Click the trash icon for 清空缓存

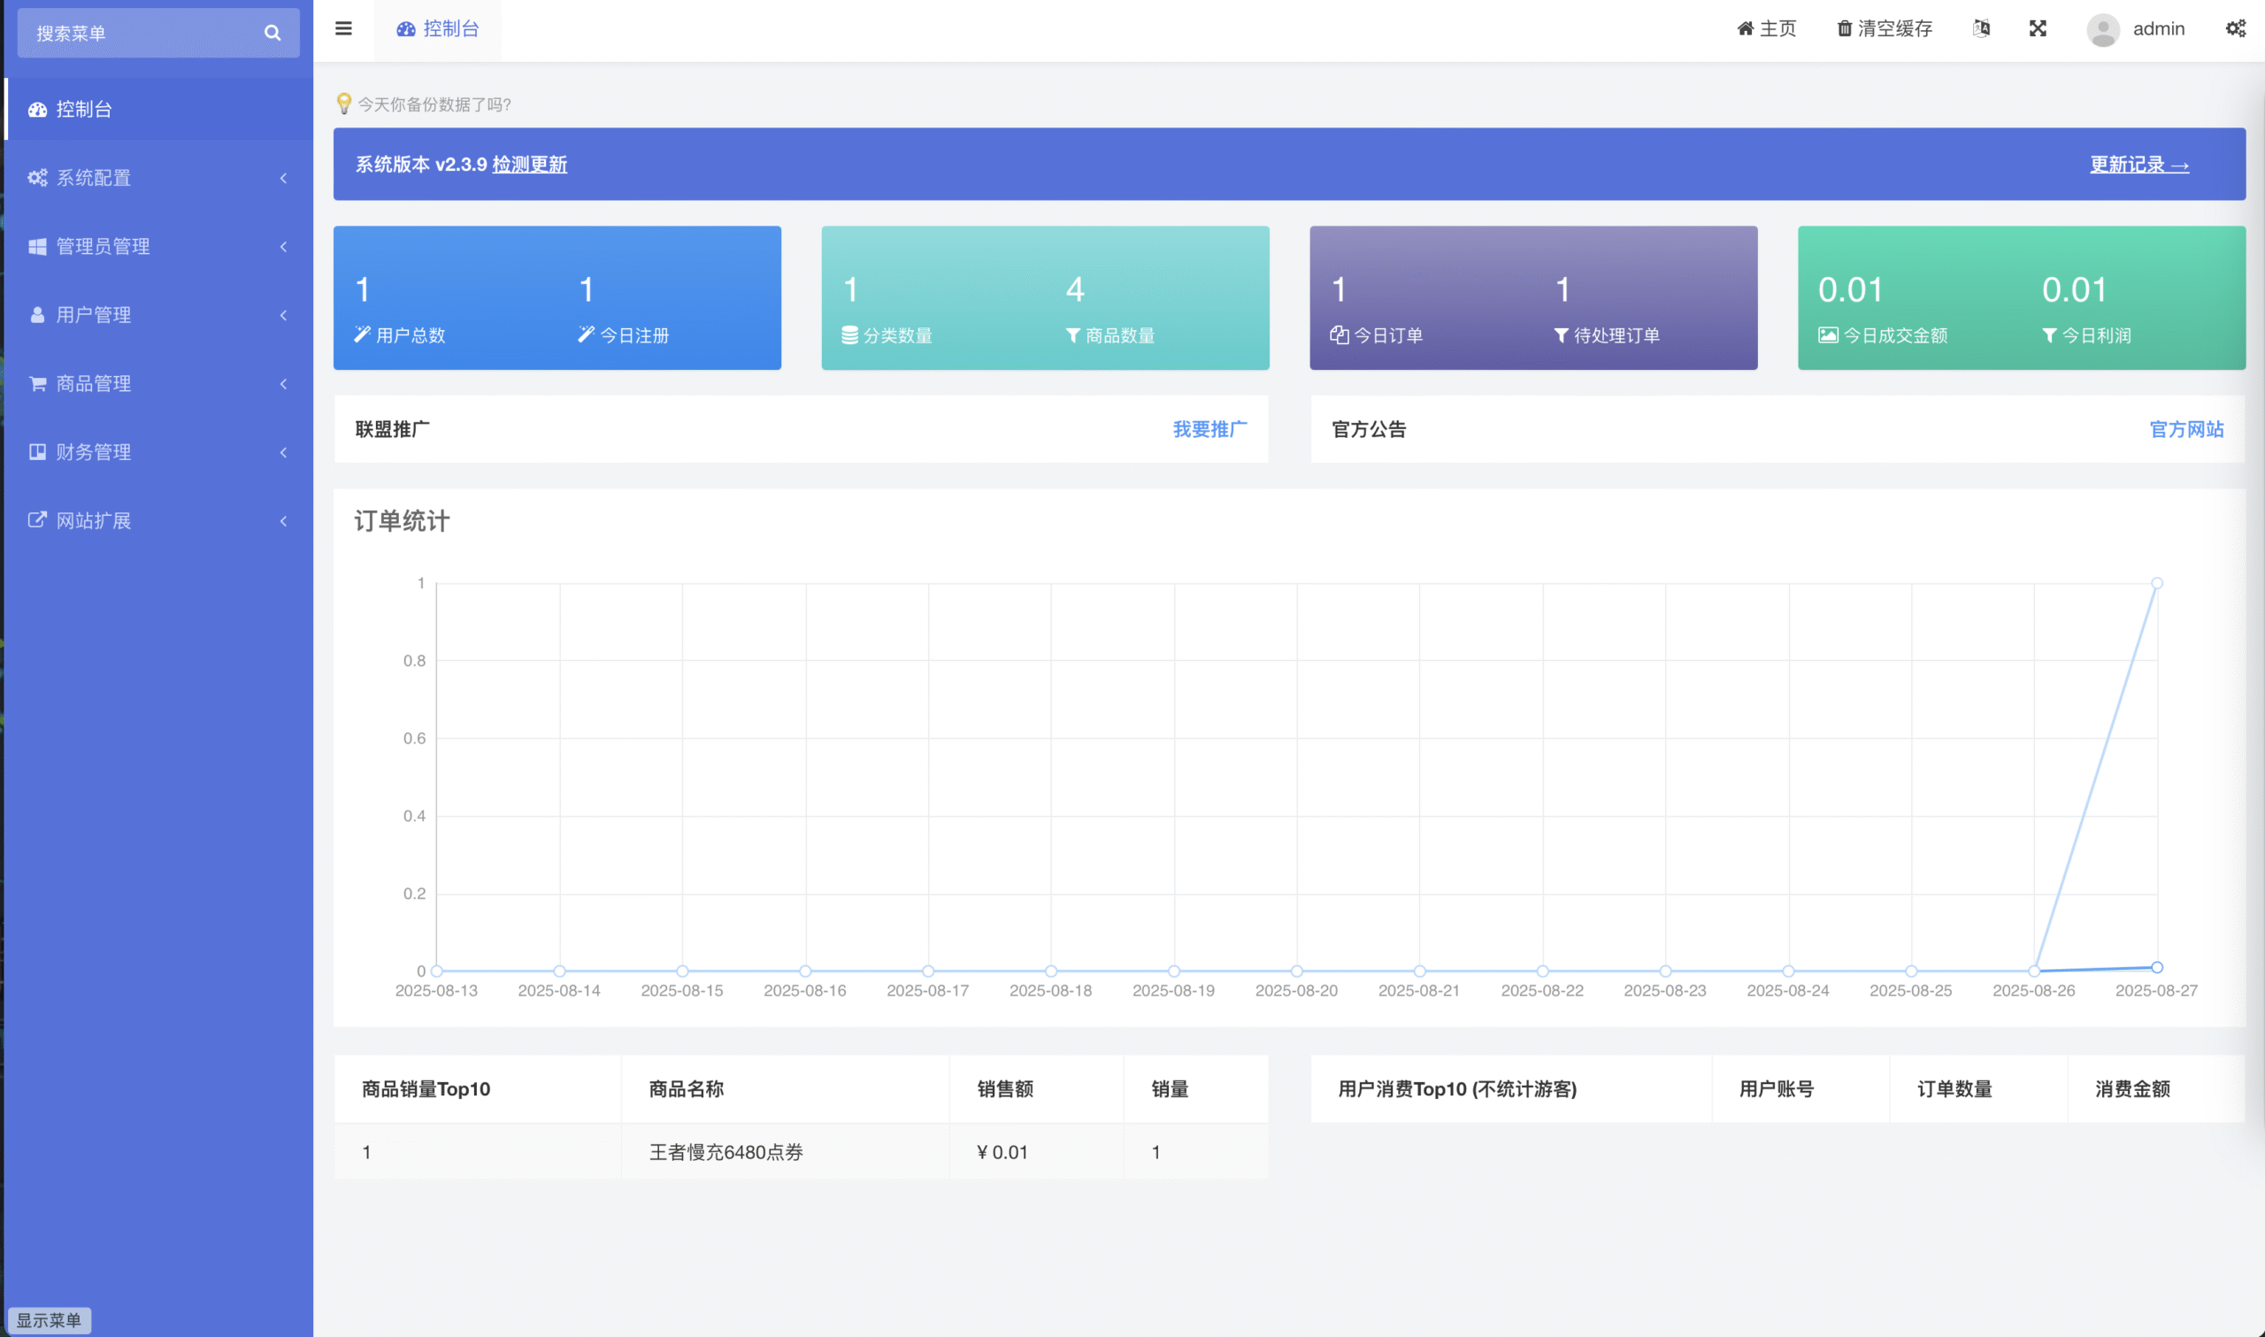(1844, 29)
